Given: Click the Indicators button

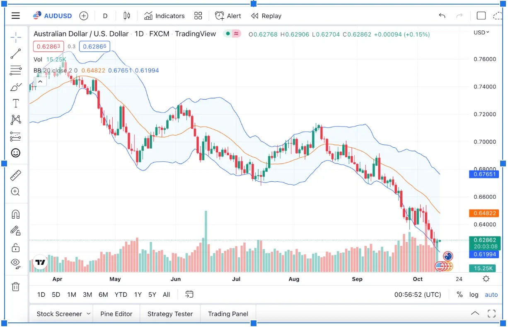Looking at the screenshot, I should pos(164,16).
